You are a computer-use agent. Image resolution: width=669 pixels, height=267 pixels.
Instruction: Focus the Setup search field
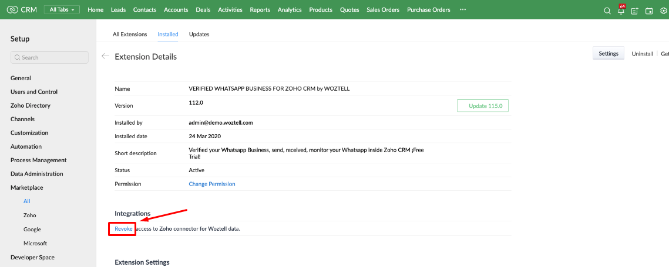pyautogui.click(x=49, y=57)
